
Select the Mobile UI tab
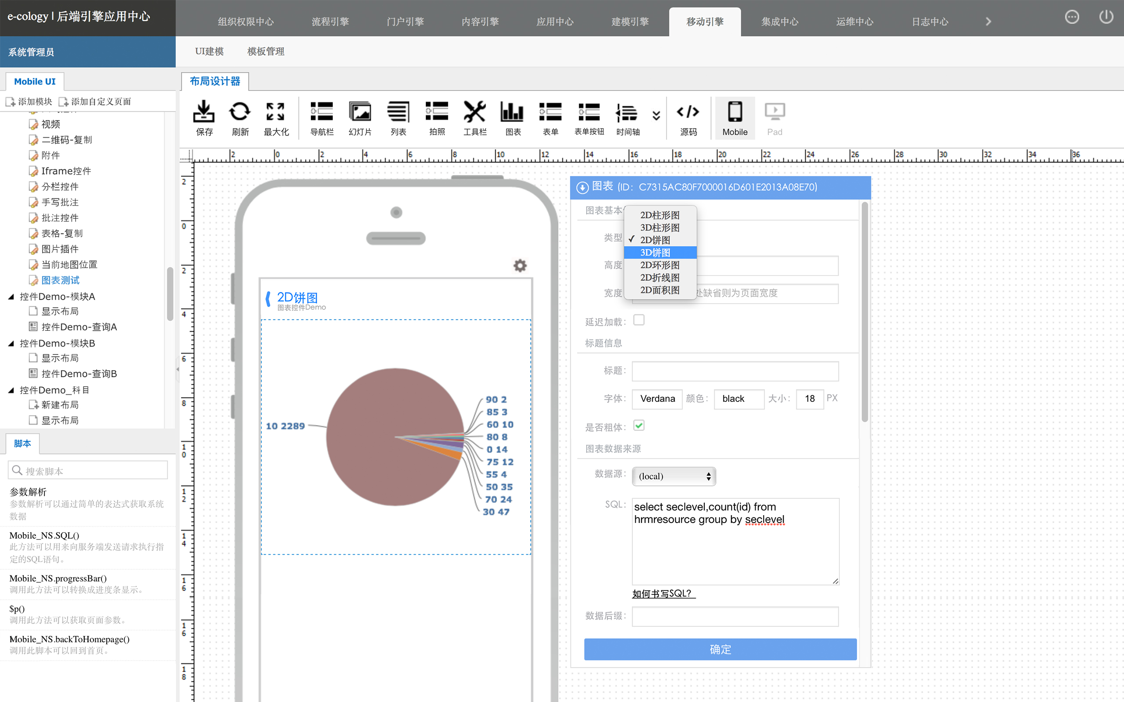coord(35,81)
